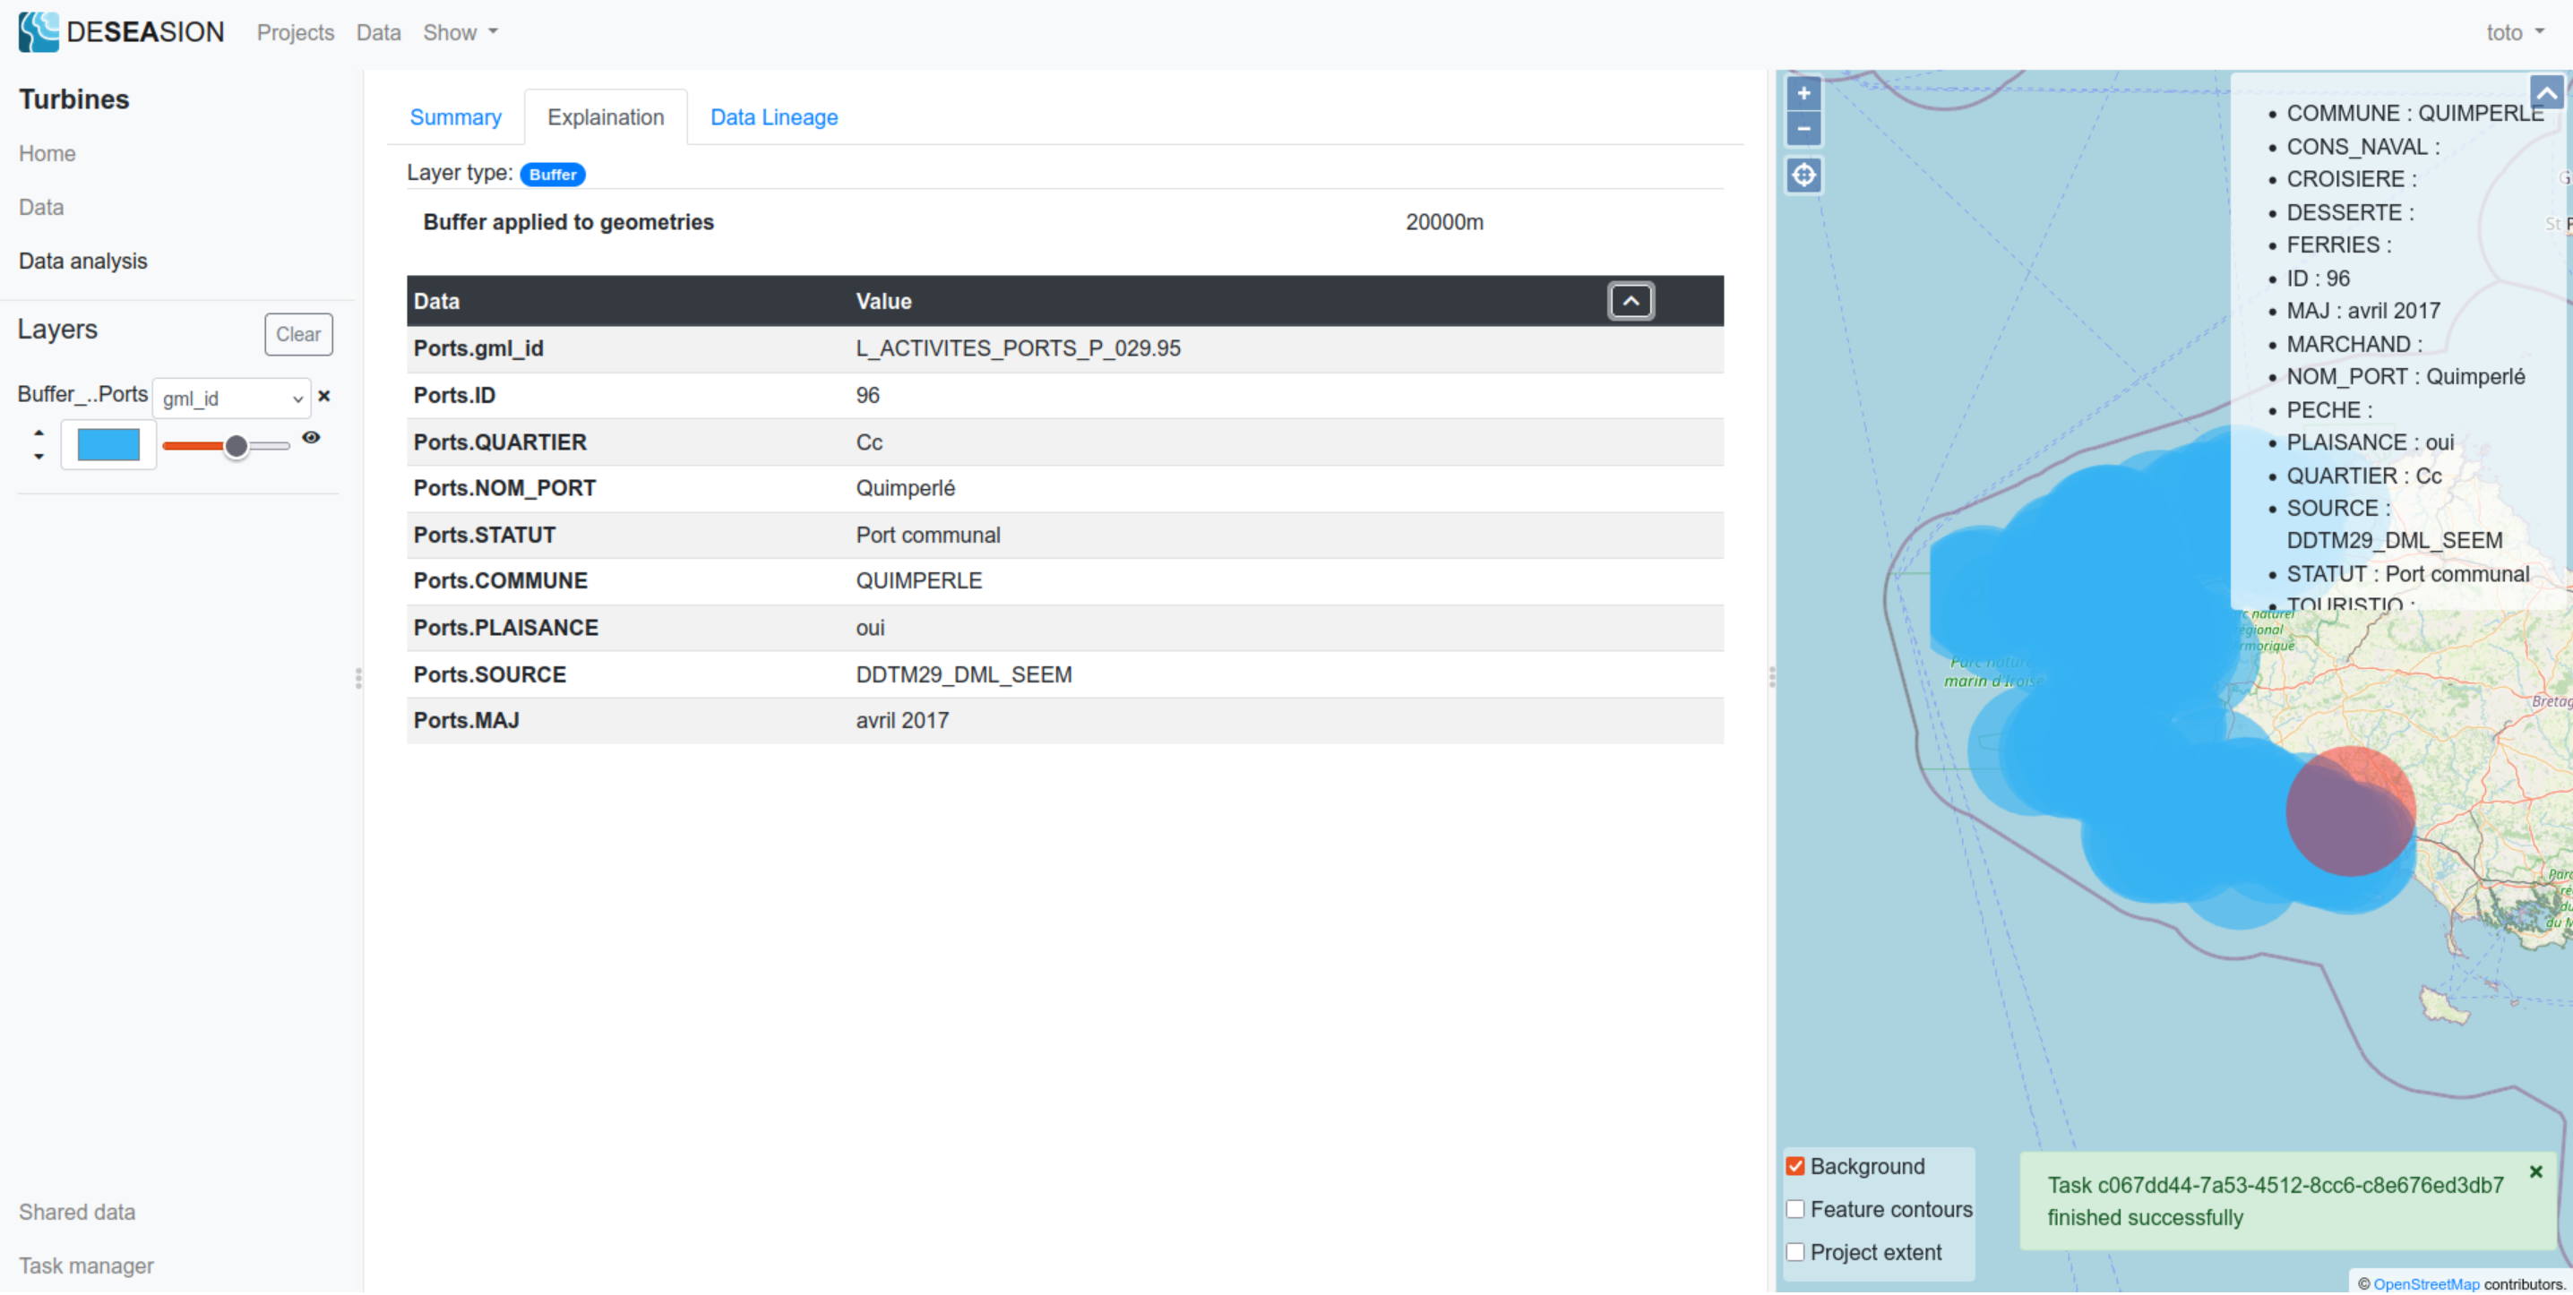Switch to the Summary tab
Screen dimensions: 2573x1295
coord(455,116)
